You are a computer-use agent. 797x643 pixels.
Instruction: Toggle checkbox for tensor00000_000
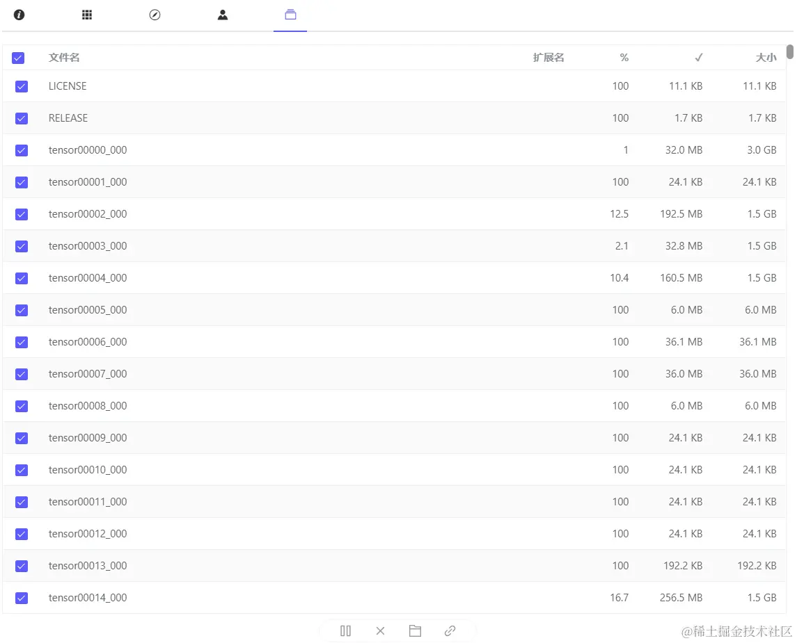click(22, 150)
